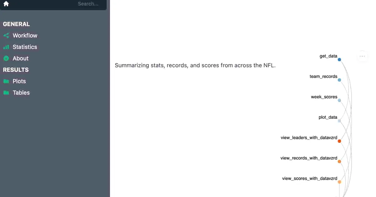The height and width of the screenshot is (197, 376).
Task: Select the team_records node dot
Action: 339,80
